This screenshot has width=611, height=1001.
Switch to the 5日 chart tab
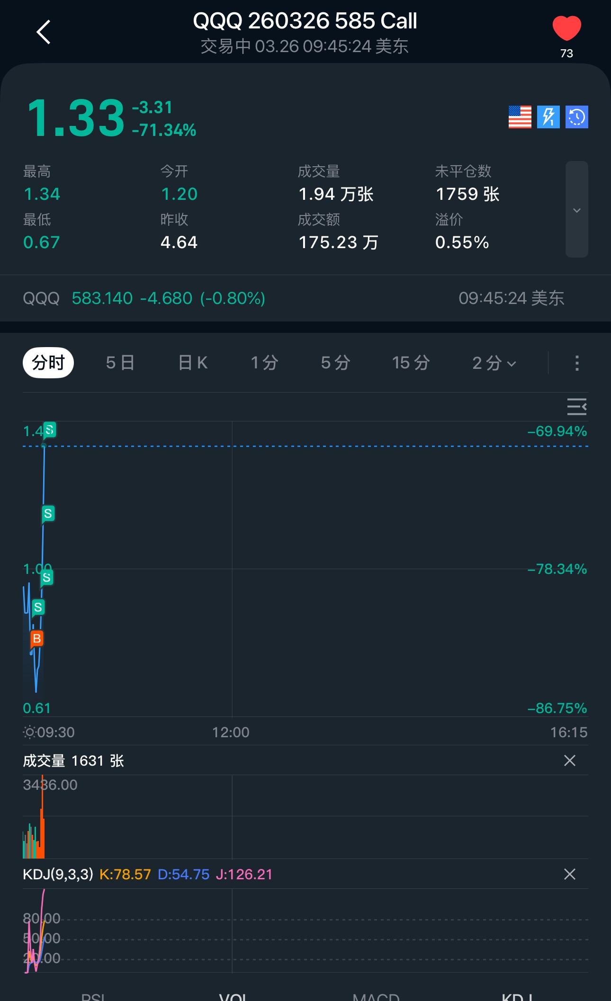[x=120, y=363]
